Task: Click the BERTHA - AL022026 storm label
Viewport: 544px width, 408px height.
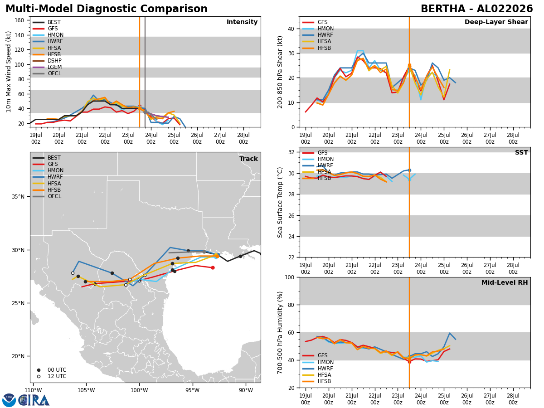Action: click(x=477, y=9)
